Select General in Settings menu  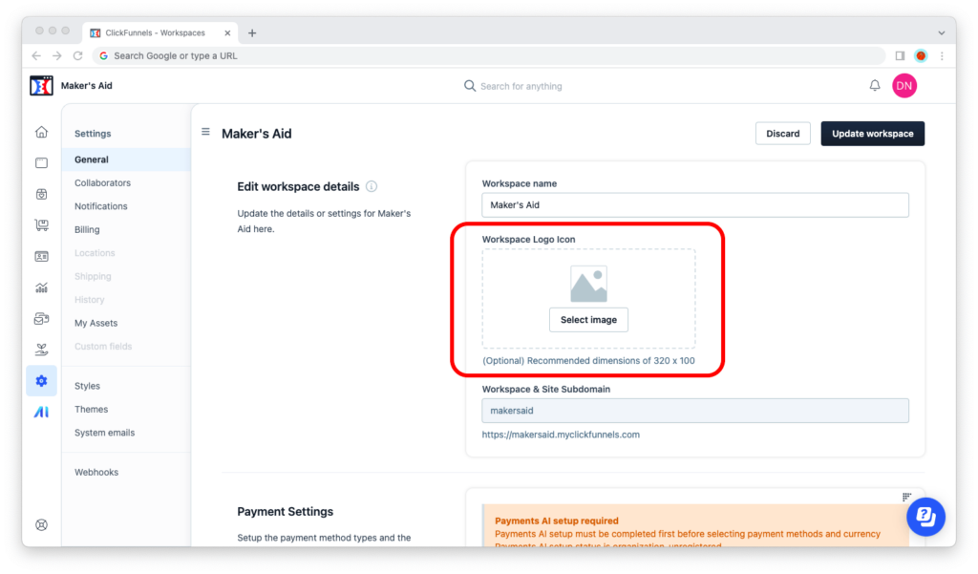pyautogui.click(x=127, y=159)
